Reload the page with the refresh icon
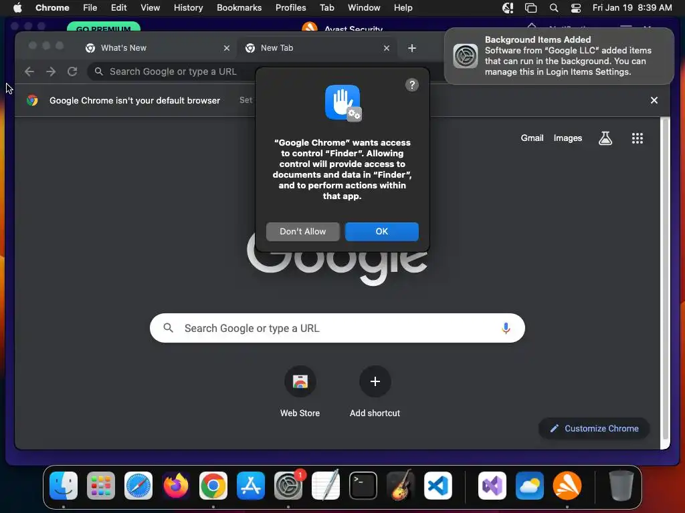The width and height of the screenshot is (685, 513). pyautogui.click(x=72, y=71)
